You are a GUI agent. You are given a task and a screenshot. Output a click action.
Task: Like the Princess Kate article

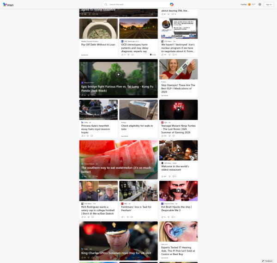pyautogui.click(x=82, y=136)
